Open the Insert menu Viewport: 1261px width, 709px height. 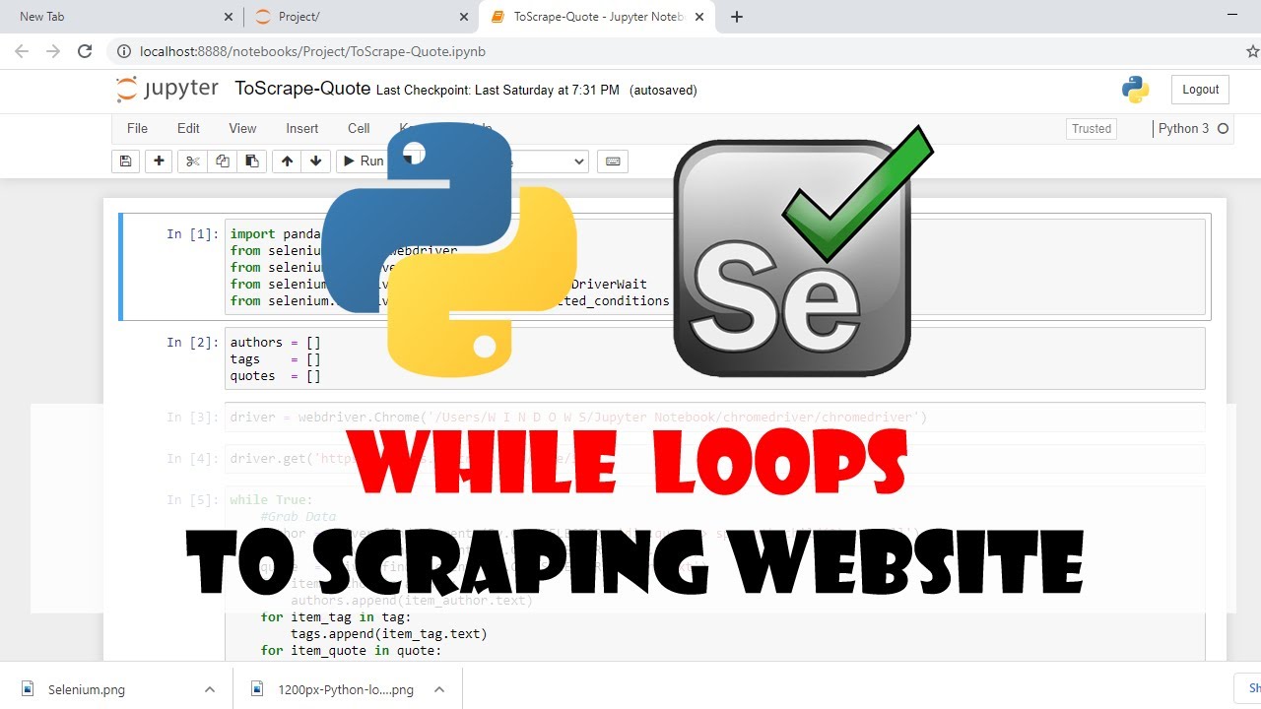point(302,128)
